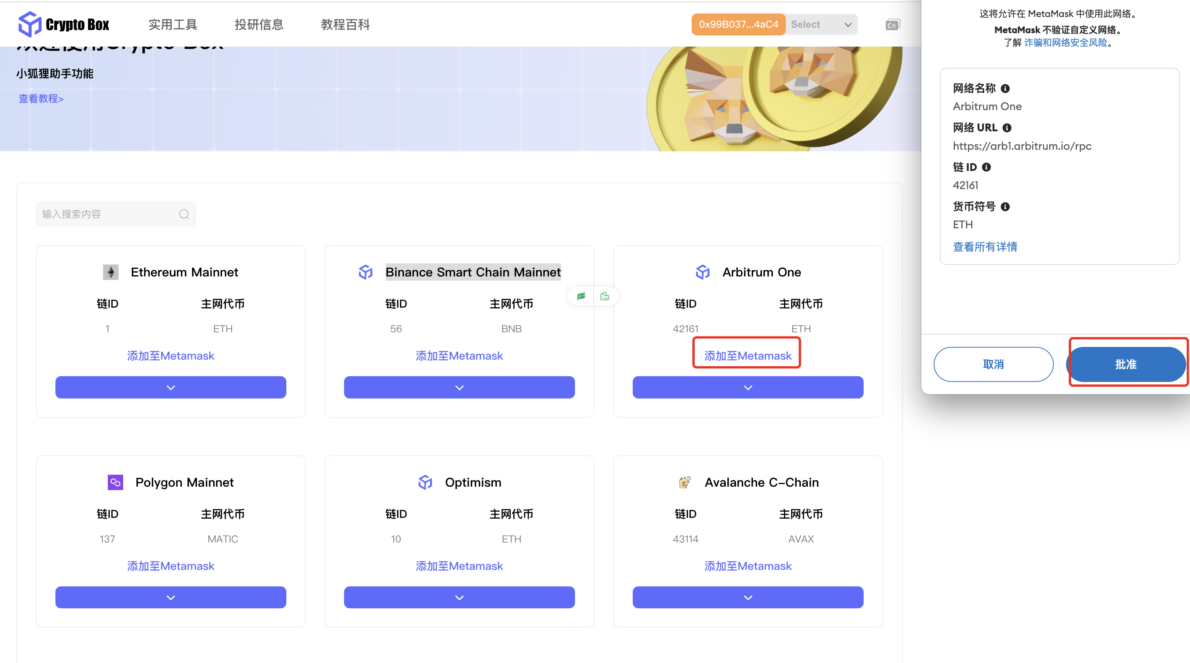Click the Ethereum Mainnet logo icon
1190x663 pixels.
(110, 272)
